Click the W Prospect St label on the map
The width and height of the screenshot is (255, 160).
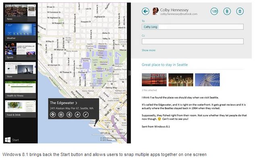(58, 23)
